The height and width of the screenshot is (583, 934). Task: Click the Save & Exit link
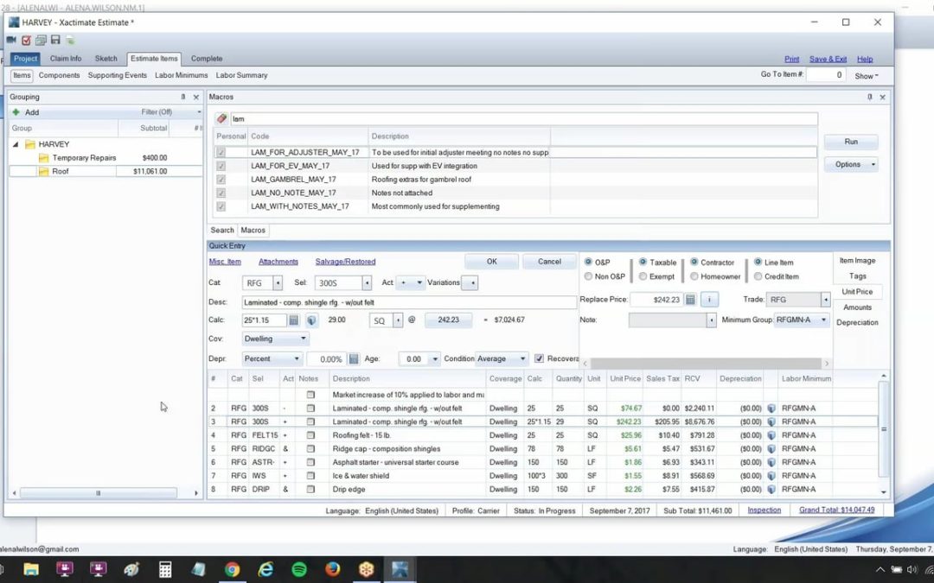828,59
